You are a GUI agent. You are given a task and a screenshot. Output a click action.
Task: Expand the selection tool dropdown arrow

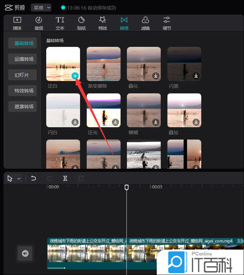(x=19, y=179)
